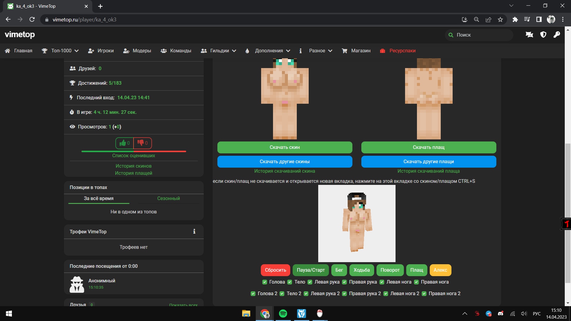
Task: Open the История скинов link
Action: pyautogui.click(x=134, y=166)
